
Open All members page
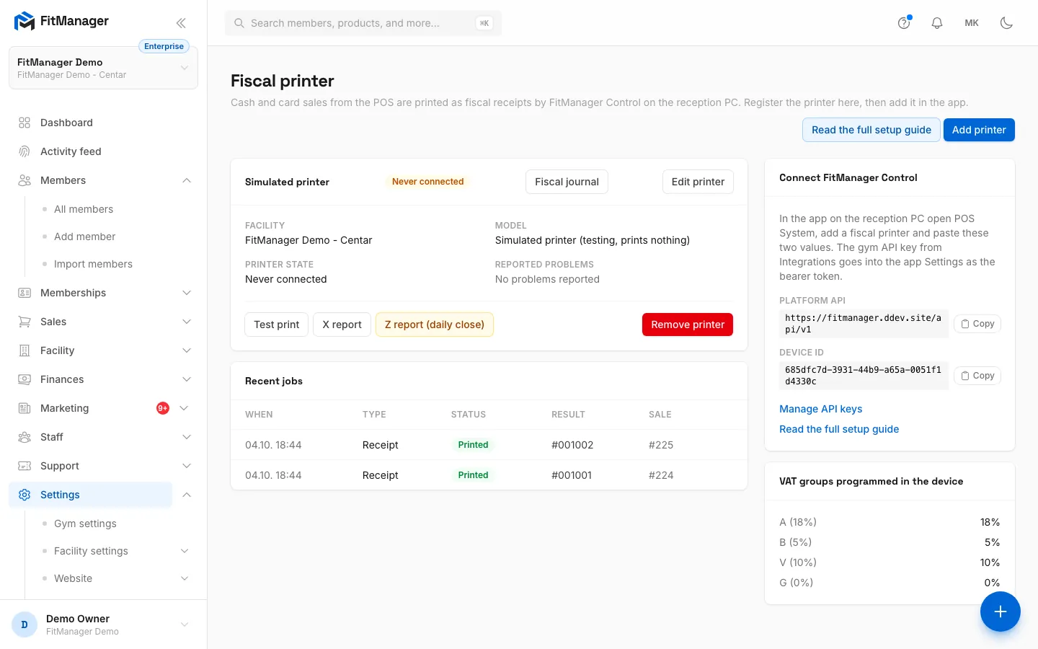tap(84, 209)
